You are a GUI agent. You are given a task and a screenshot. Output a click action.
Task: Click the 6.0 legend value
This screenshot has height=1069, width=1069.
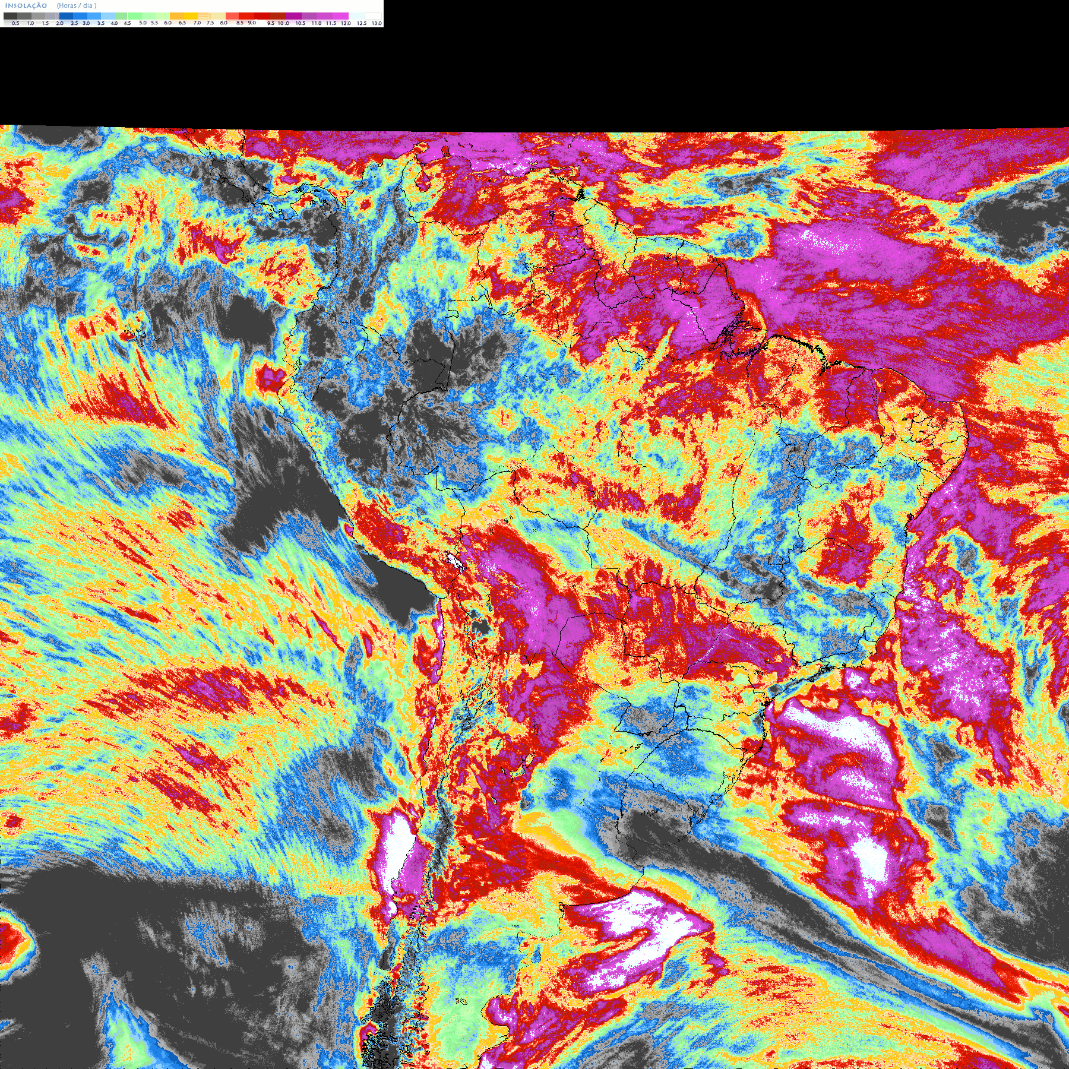[168, 23]
